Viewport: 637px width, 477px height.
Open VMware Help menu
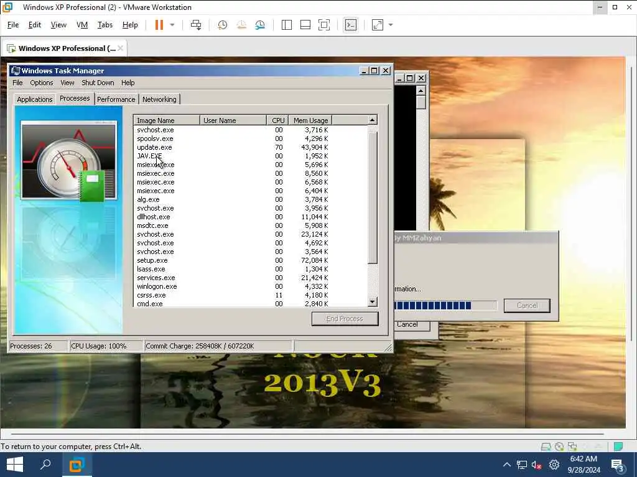coord(130,25)
